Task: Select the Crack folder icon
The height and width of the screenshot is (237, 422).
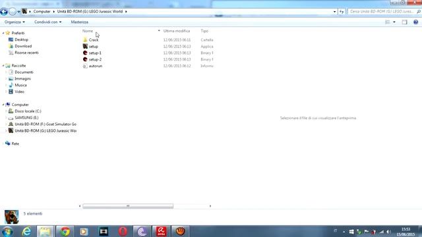Action: point(85,39)
